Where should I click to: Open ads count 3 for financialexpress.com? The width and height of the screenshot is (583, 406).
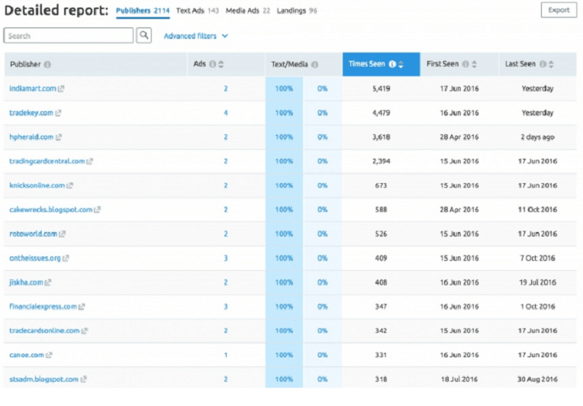pos(226,307)
